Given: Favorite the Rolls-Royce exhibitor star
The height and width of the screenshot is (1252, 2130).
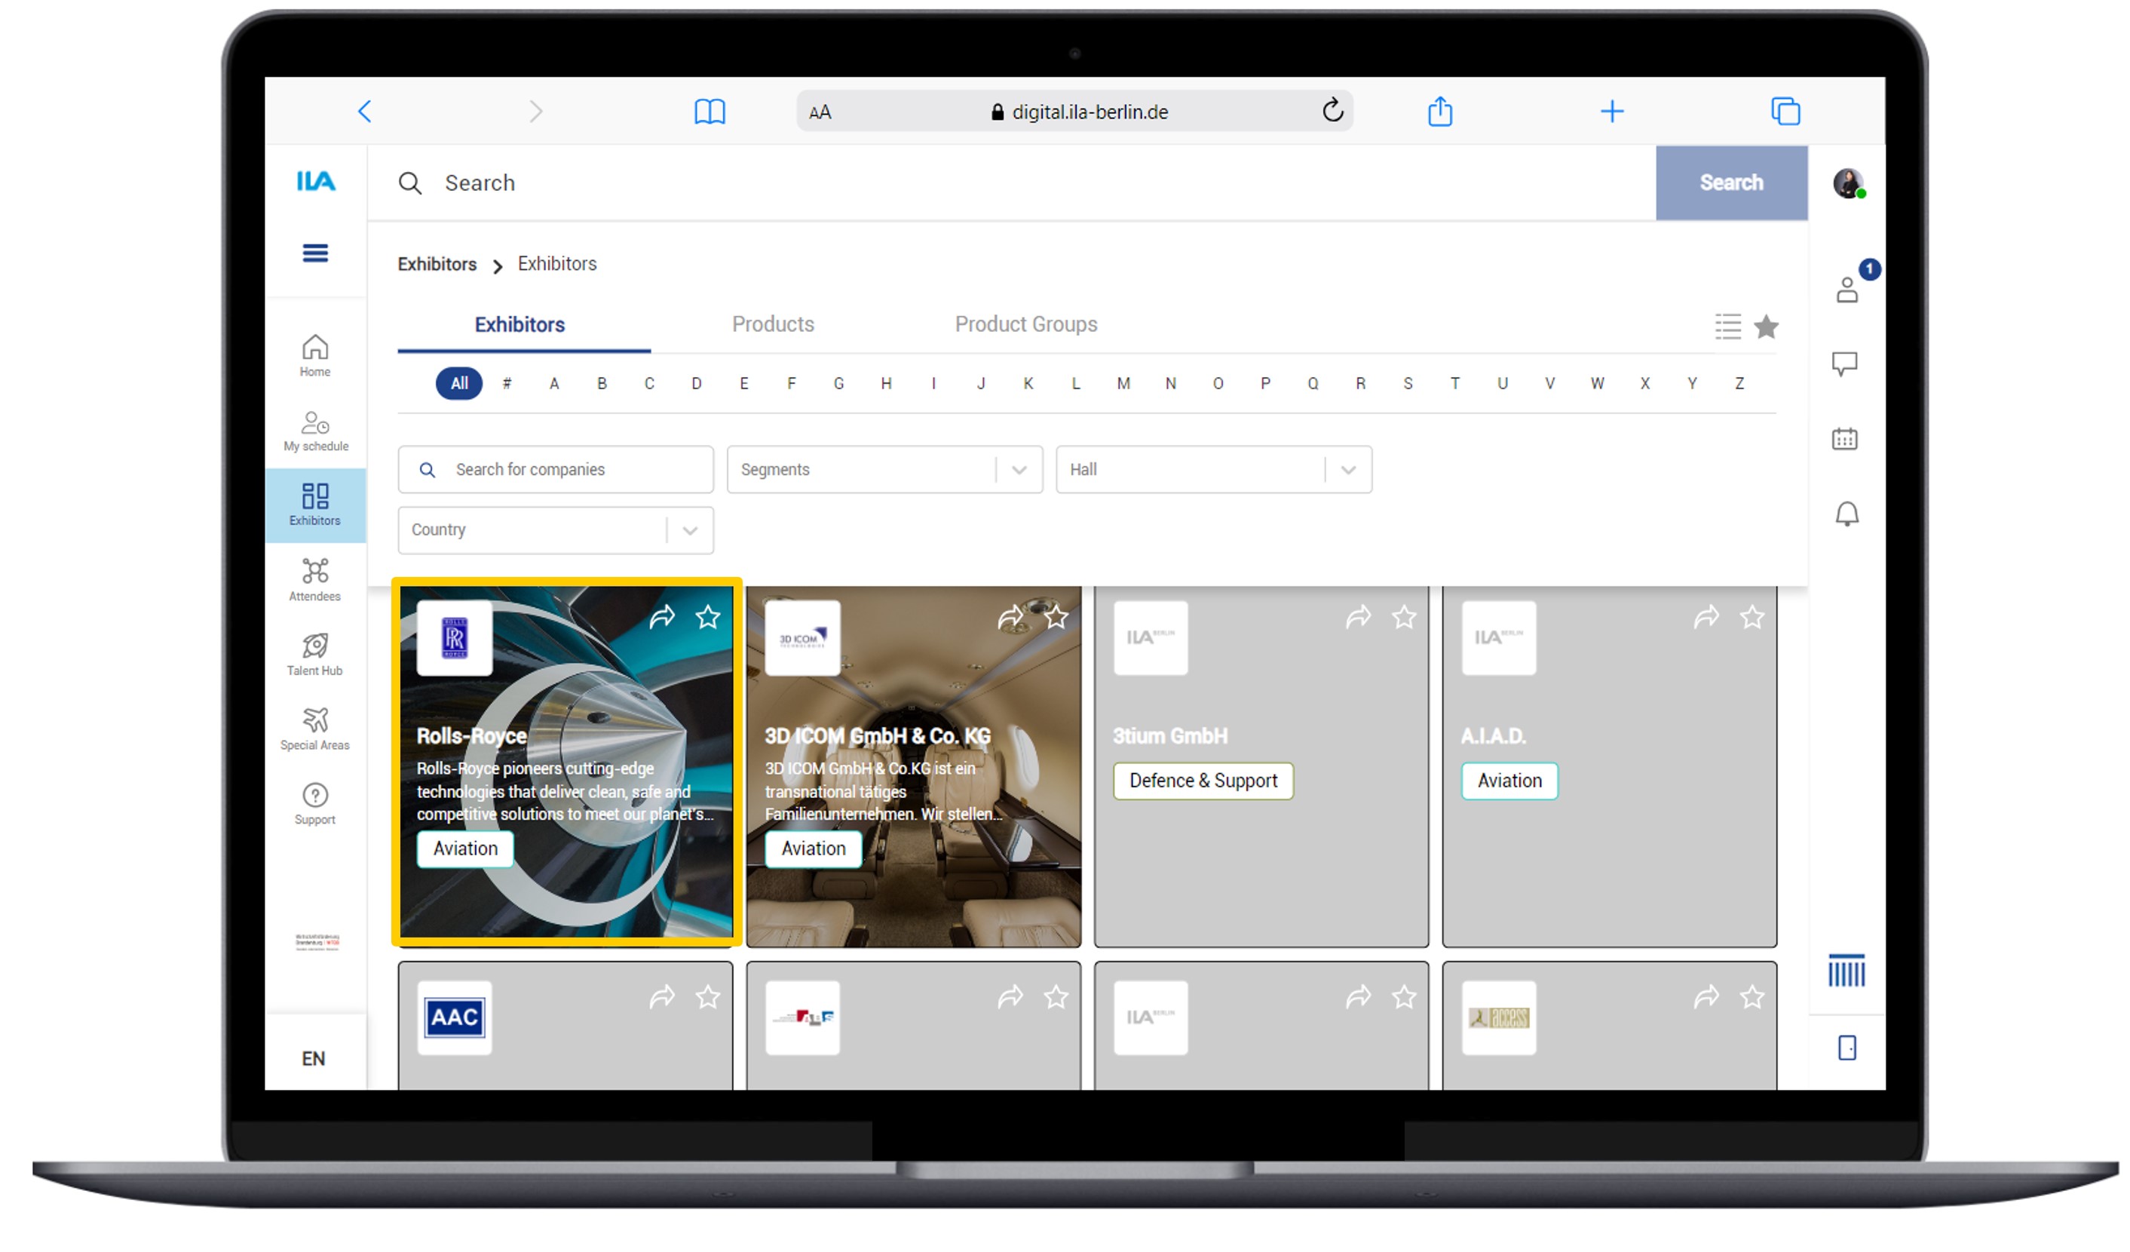Looking at the screenshot, I should (x=707, y=617).
